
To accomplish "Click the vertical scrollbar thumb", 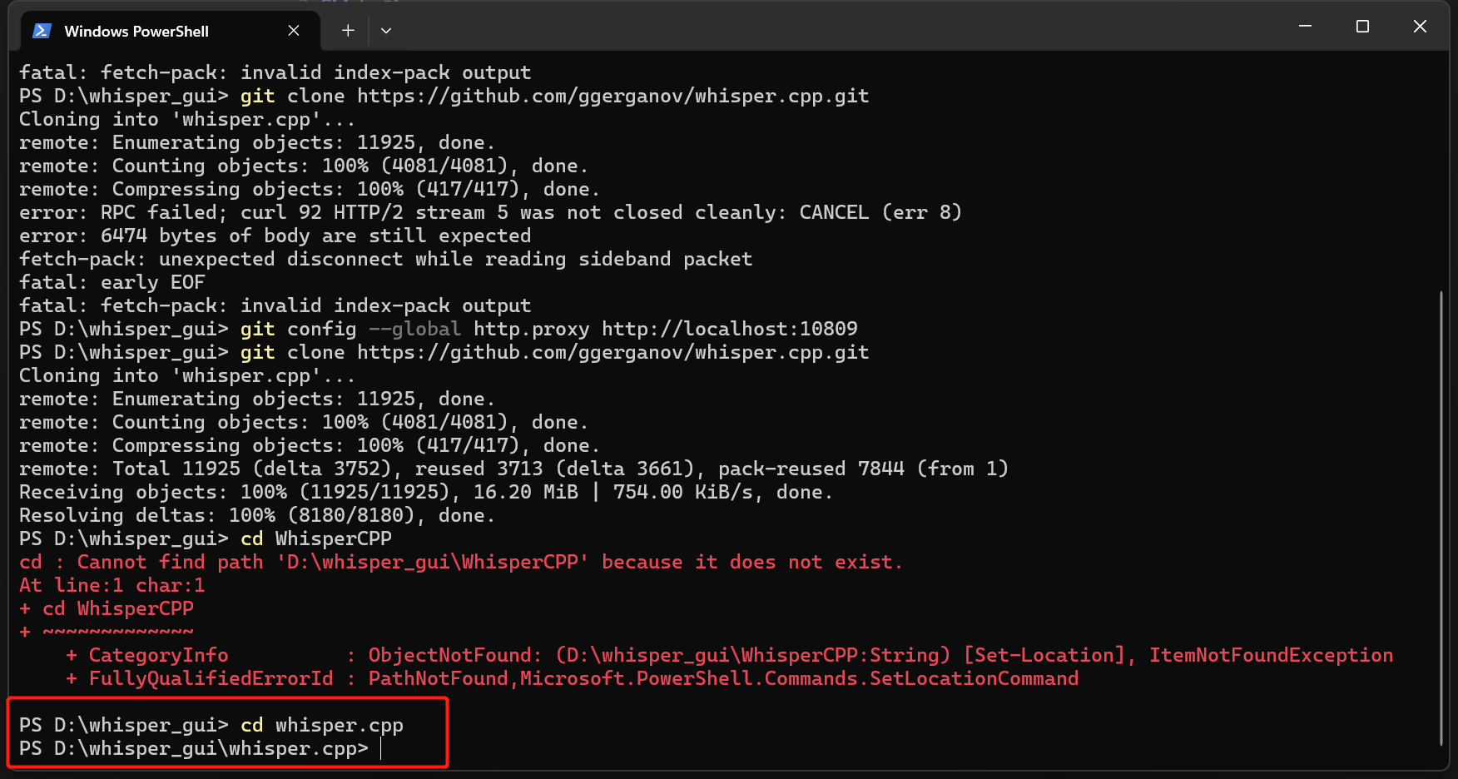I will (1441, 516).
